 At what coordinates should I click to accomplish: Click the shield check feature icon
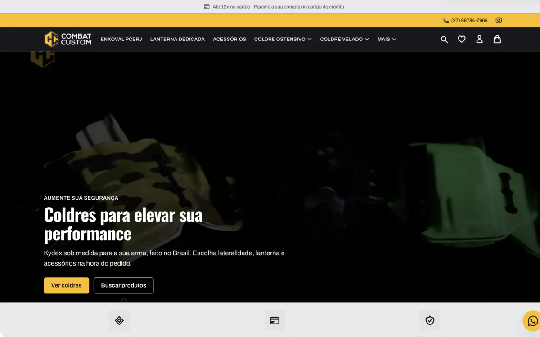tap(430, 320)
